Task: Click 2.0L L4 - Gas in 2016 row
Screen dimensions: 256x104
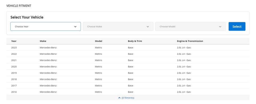Action: 184,92
